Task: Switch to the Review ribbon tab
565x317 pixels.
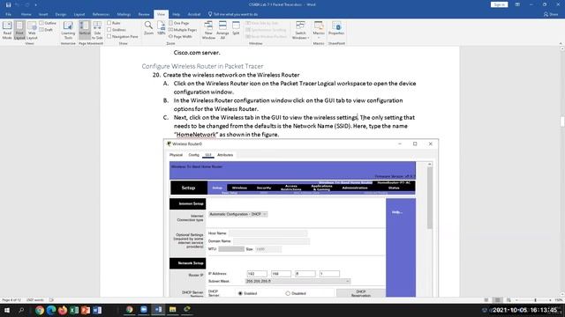Action: click(x=144, y=14)
